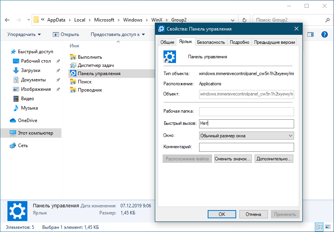Screen dimensions: 334x232
Task: Expand the chevron after AppData in address bar
Action: (70, 20)
